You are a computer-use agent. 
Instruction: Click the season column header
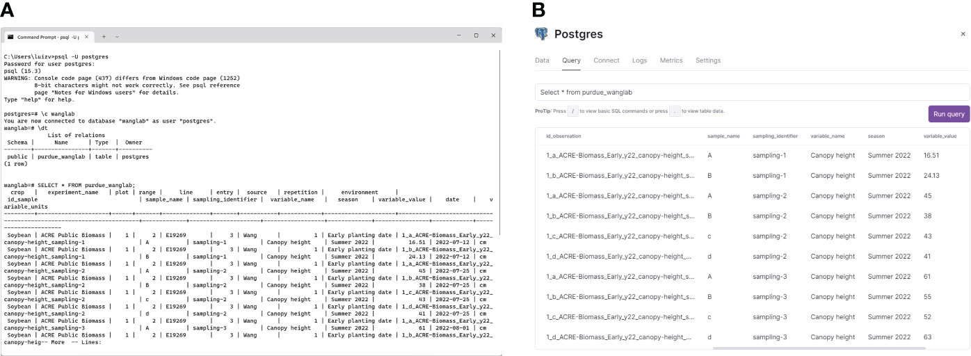(x=876, y=136)
